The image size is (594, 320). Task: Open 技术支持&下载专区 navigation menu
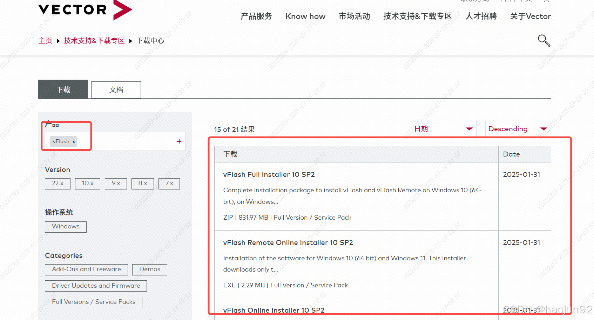coord(418,16)
